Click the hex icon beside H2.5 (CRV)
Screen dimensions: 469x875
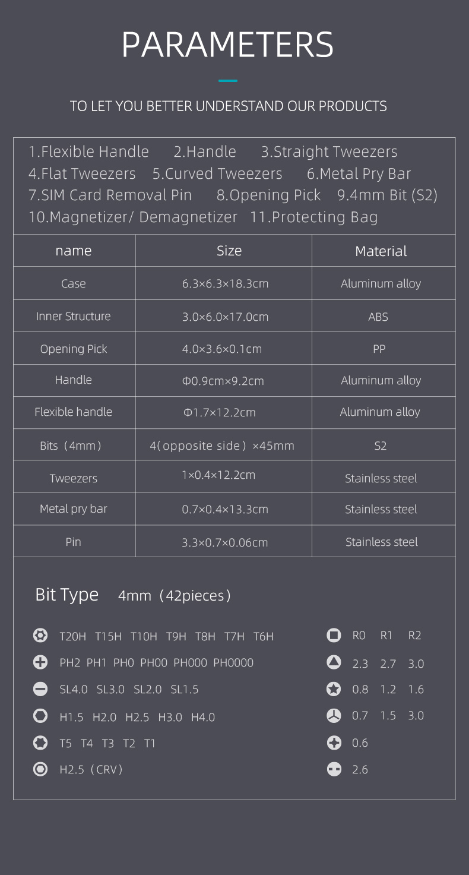(40, 769)
